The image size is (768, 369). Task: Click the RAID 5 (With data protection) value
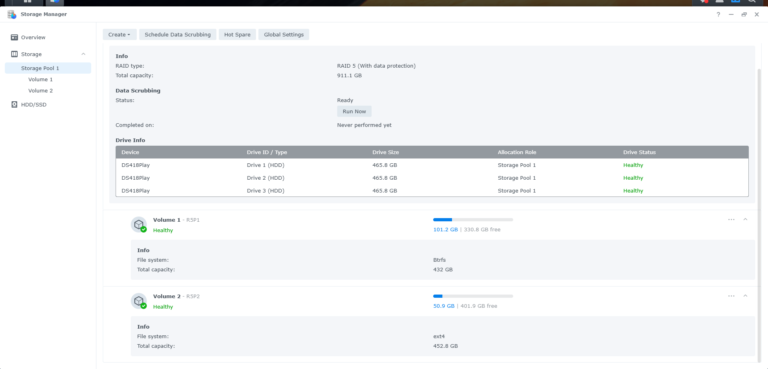pos(376,66)
